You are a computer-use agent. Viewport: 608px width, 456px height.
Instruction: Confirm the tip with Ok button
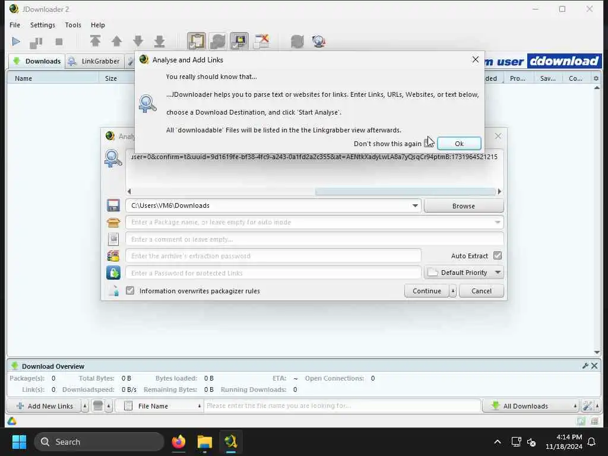(x=459, y=144)
